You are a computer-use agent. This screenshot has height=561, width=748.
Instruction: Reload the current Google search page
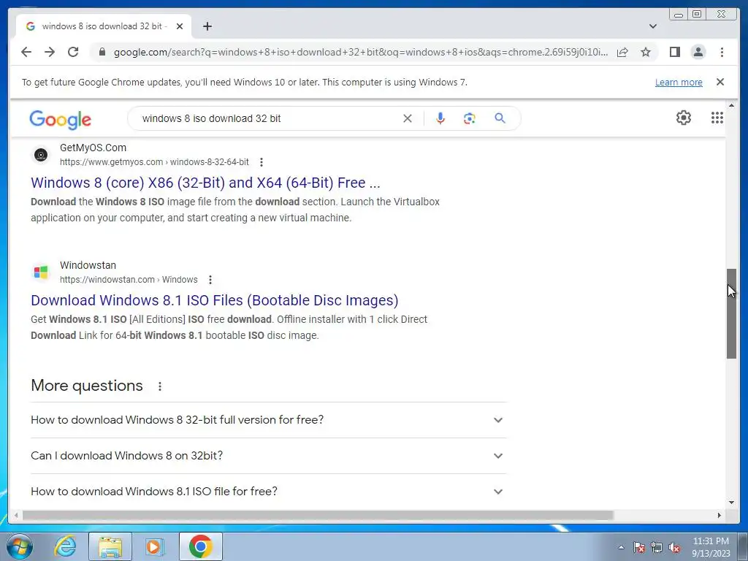(x=73, y=52)
